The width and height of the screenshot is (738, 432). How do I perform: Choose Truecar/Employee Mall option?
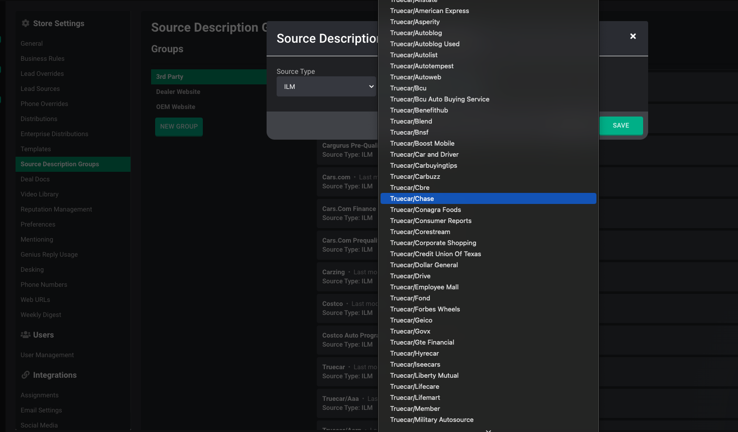click(488, 287)
